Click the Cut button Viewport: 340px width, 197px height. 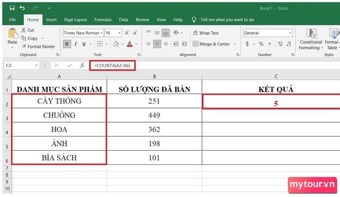pos(28,30)
